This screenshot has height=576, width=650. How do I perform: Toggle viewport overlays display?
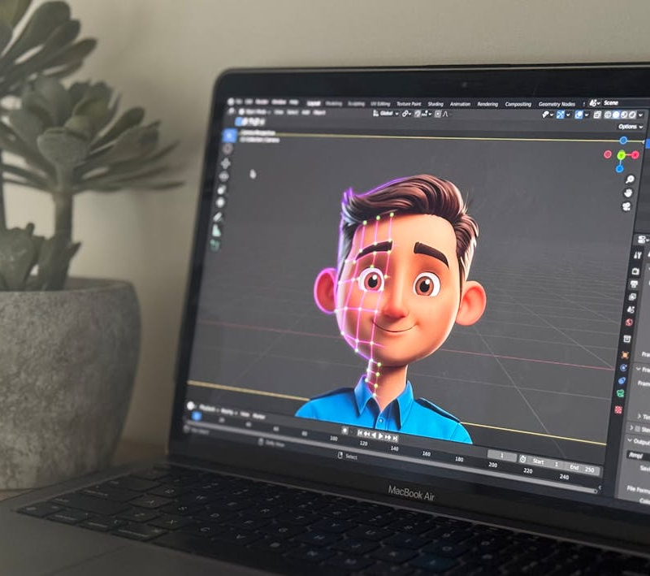tap(578, 115)
